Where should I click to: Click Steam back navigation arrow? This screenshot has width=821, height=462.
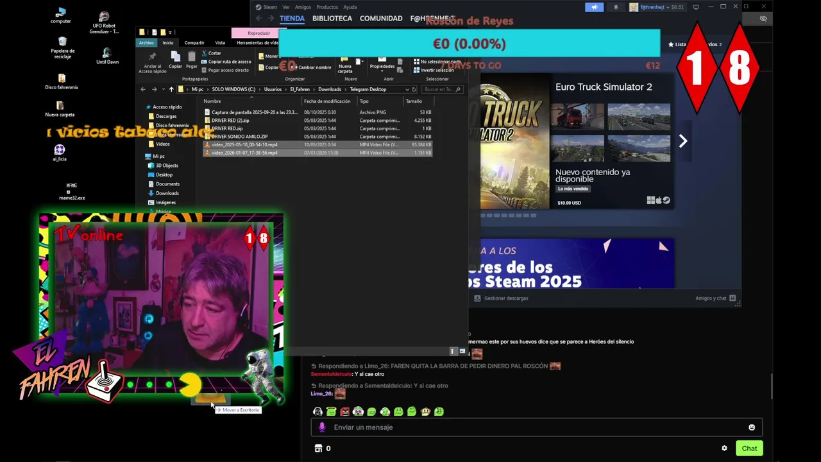(259, 19)
